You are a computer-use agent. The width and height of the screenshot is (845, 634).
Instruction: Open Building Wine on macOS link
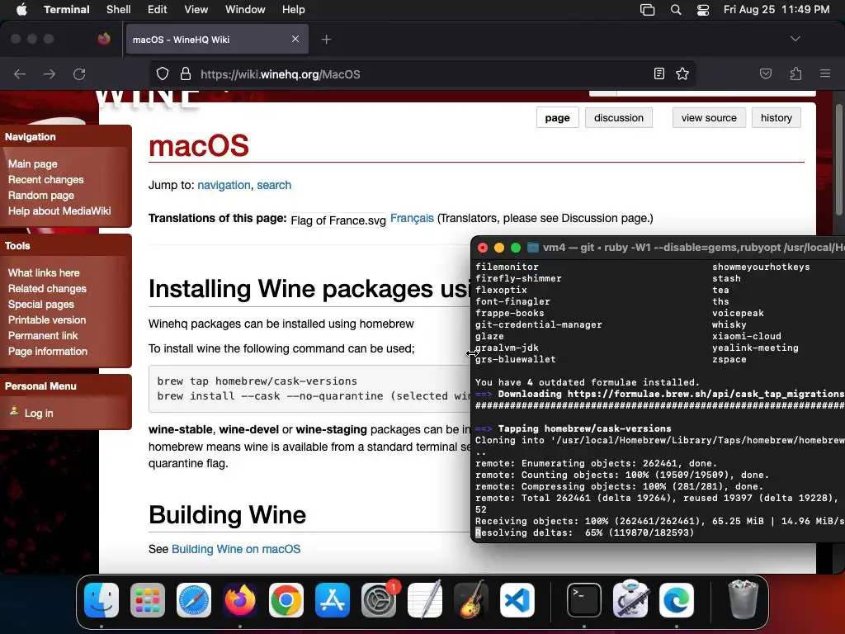(x=236, y=549)
